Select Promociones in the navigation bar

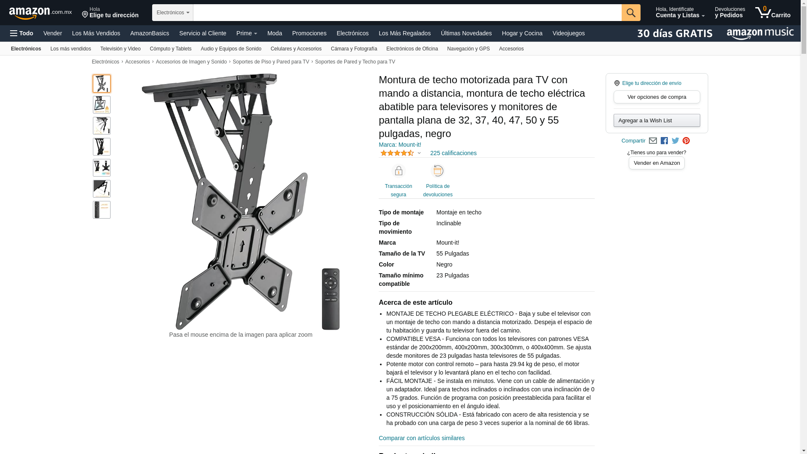[309, 33]
